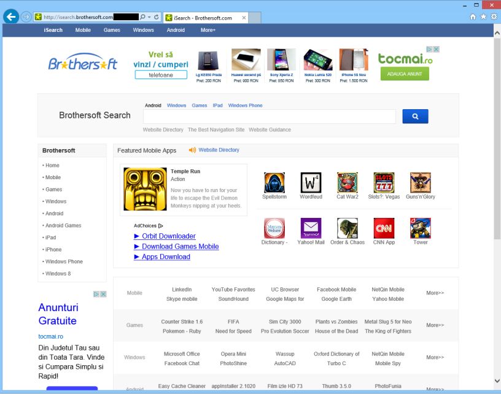The width and height of the screenshot is (501, 394).
Task: Expand More>> in the Windows row
Action: (x=435, y=357)
